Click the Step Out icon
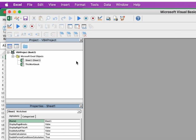Screen dimensions: 196x140 pyautogui.click(x=55, y=26)
